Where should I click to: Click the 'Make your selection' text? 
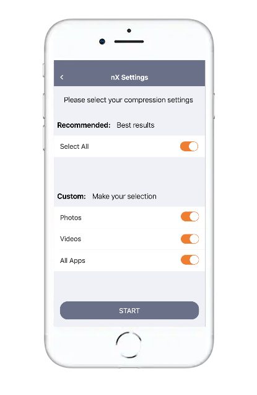(124, 196)
